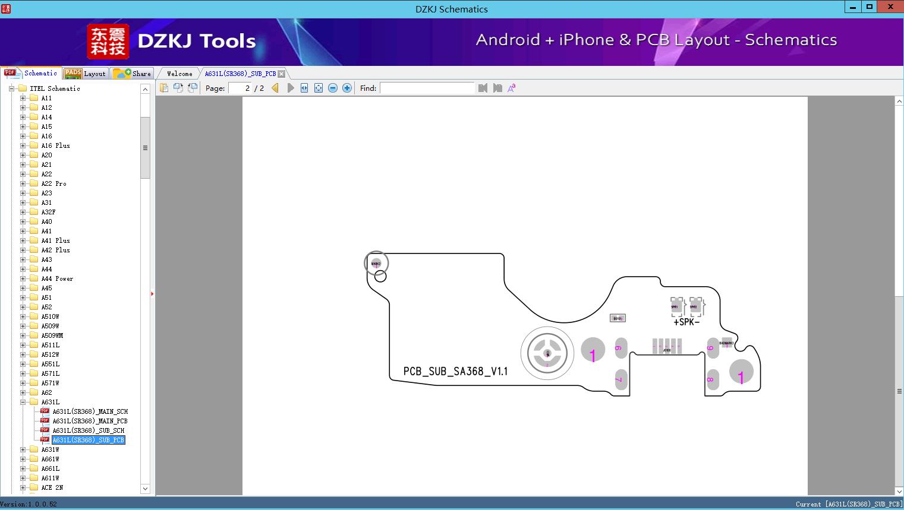This screenshot has height=510, width=904.
Task: Click the find previous icon
Action: point(483,88)
